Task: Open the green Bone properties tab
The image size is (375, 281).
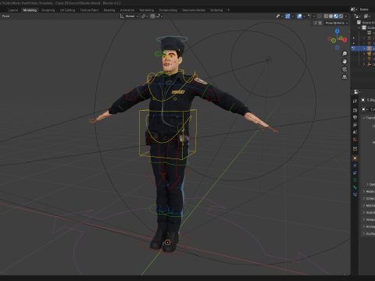Action: 355,187
